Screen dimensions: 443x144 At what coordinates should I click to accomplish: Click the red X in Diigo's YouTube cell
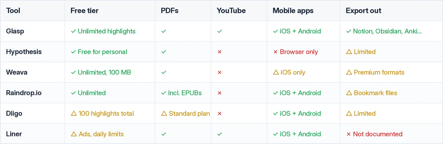point(220,113)
